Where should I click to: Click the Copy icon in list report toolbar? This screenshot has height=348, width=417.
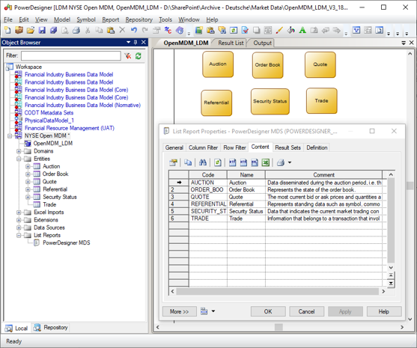click(188, 162)
